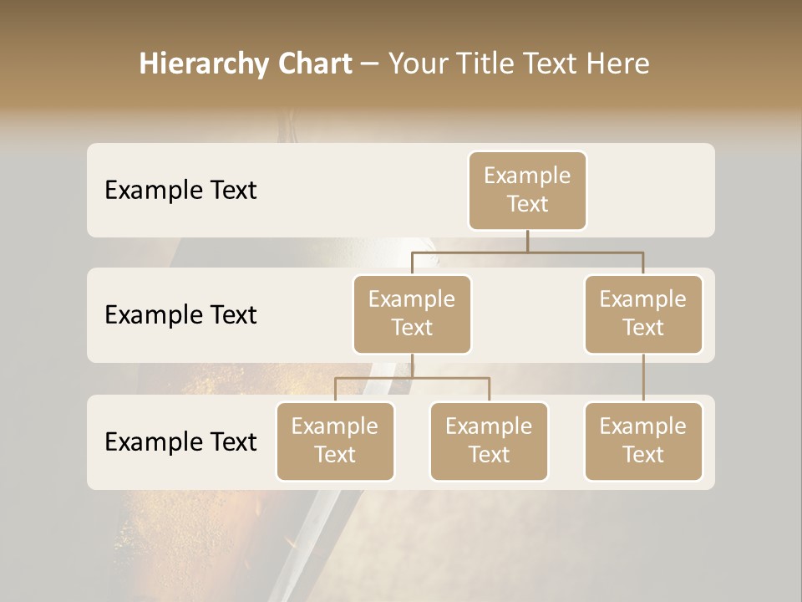Select the "Example Text" label in the first row
The width and height of the screenshot is (802, 602).
coord(180,191)
